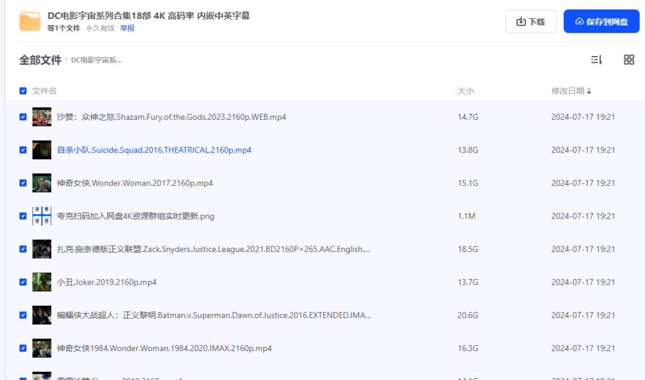Screen dimensions: 645x380
Task: Open file 沙赞：众神之怒.Shazam.Fury.of.the.Gods.2023
Action: [x=171, y=117]
